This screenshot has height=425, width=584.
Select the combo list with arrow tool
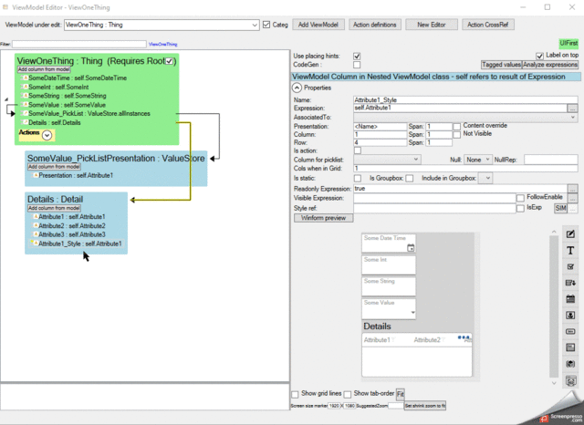click(570, 283)
